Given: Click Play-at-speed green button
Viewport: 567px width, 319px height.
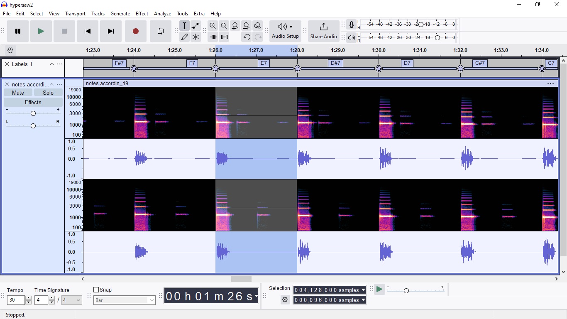Looking at the screenshot, I should (379, 290).
